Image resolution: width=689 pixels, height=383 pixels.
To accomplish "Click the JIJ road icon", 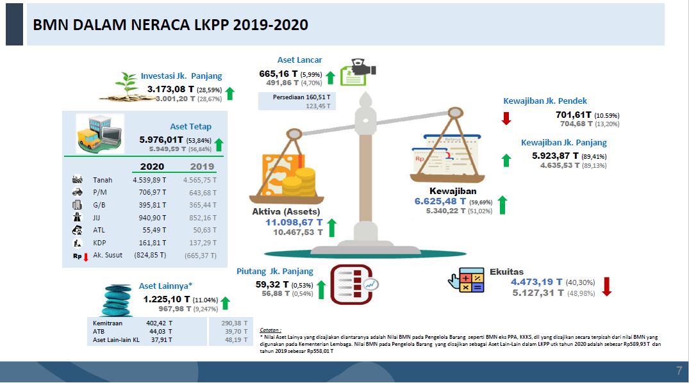I will (78, 217).
